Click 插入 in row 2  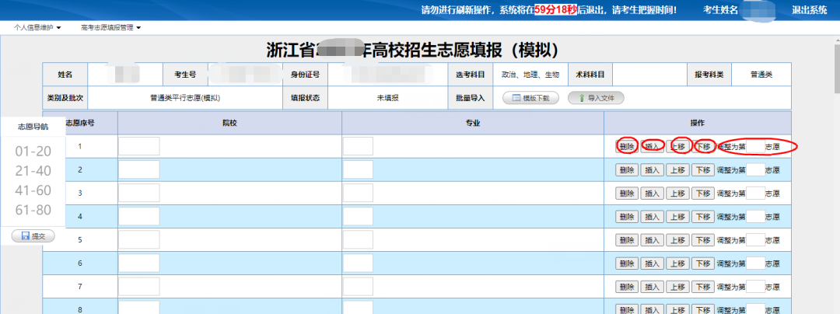(652, 169)
